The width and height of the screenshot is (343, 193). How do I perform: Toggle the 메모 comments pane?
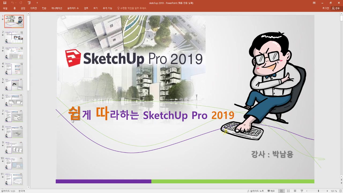pos(271,191)
